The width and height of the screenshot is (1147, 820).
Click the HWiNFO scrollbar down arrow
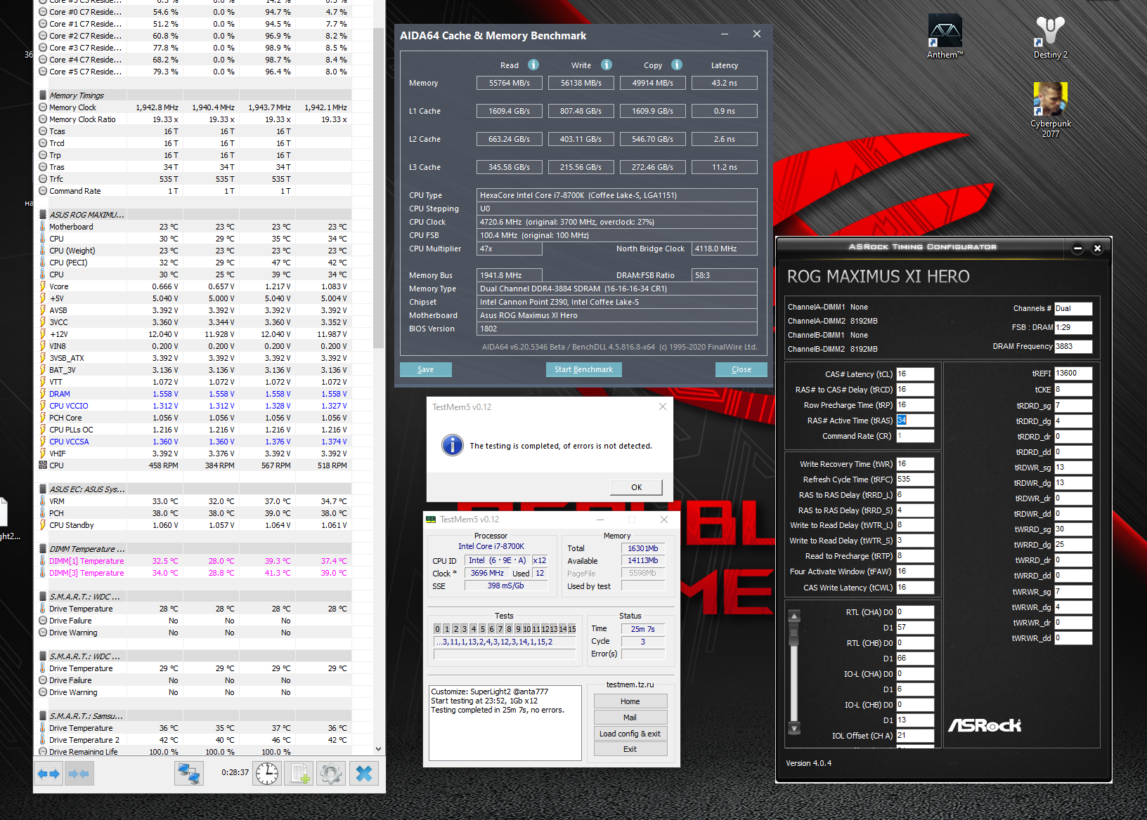[378, 749]
